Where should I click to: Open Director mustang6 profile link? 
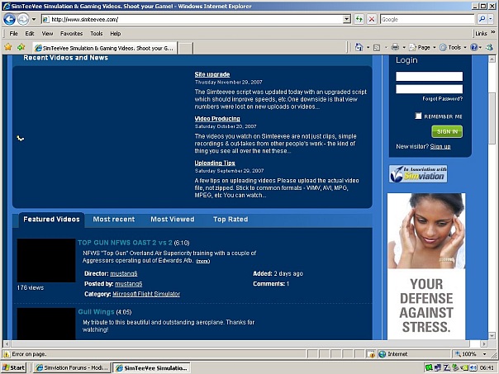[124, 273]
